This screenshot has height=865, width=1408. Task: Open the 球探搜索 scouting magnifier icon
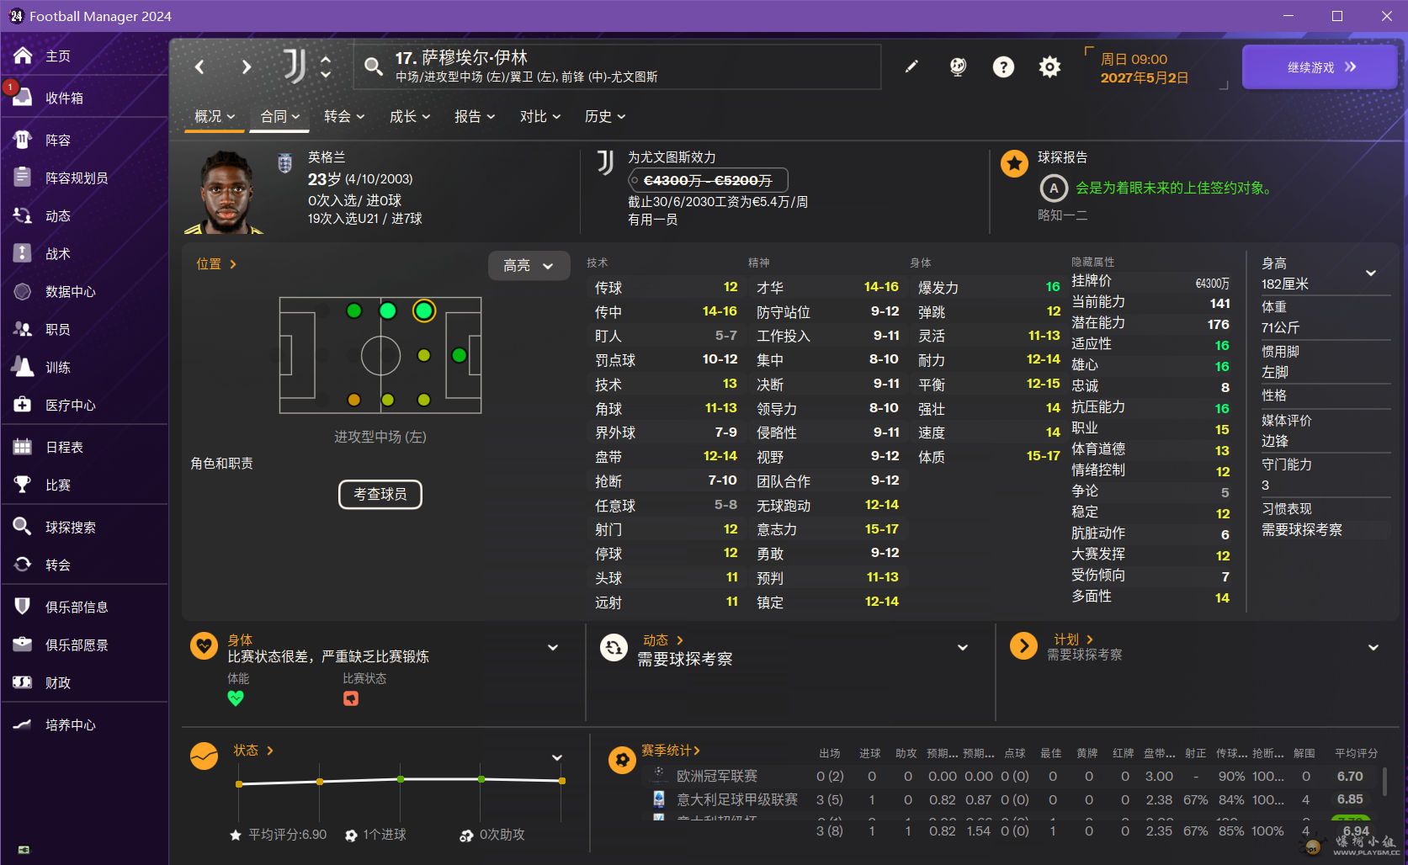23,527
